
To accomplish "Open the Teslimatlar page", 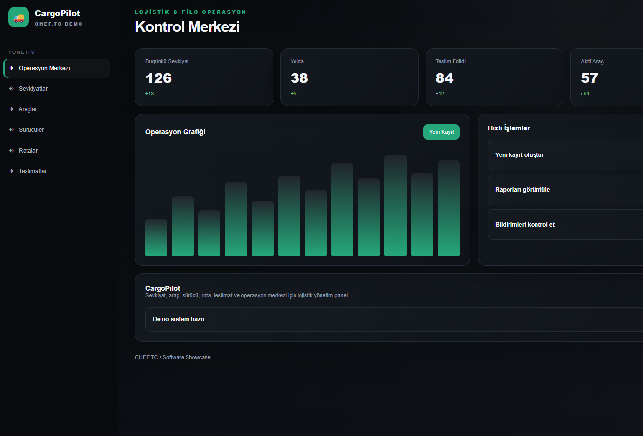I will [56, 171].
